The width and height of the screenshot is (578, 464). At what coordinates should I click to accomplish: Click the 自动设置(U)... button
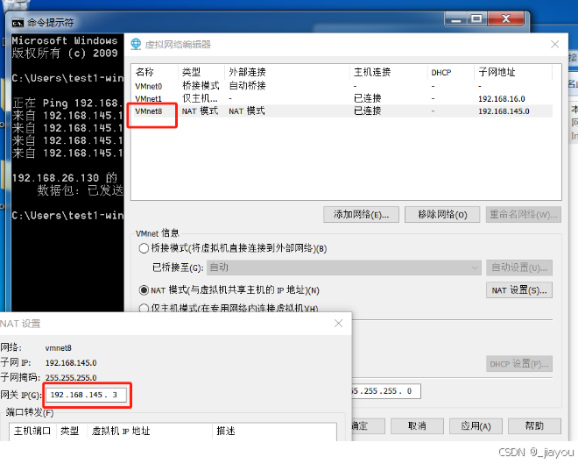click(519, 268)
